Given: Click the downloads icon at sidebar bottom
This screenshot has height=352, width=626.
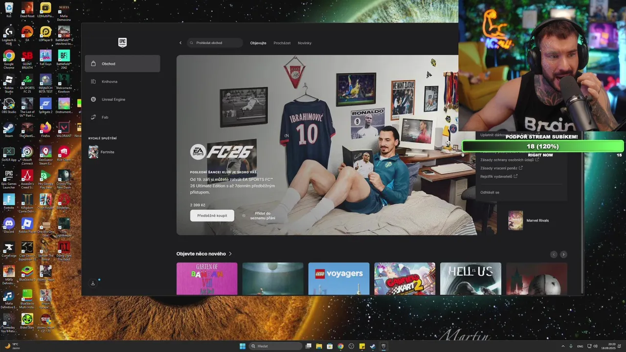Looking at the screenshot, I should click(x=93, y=283).
